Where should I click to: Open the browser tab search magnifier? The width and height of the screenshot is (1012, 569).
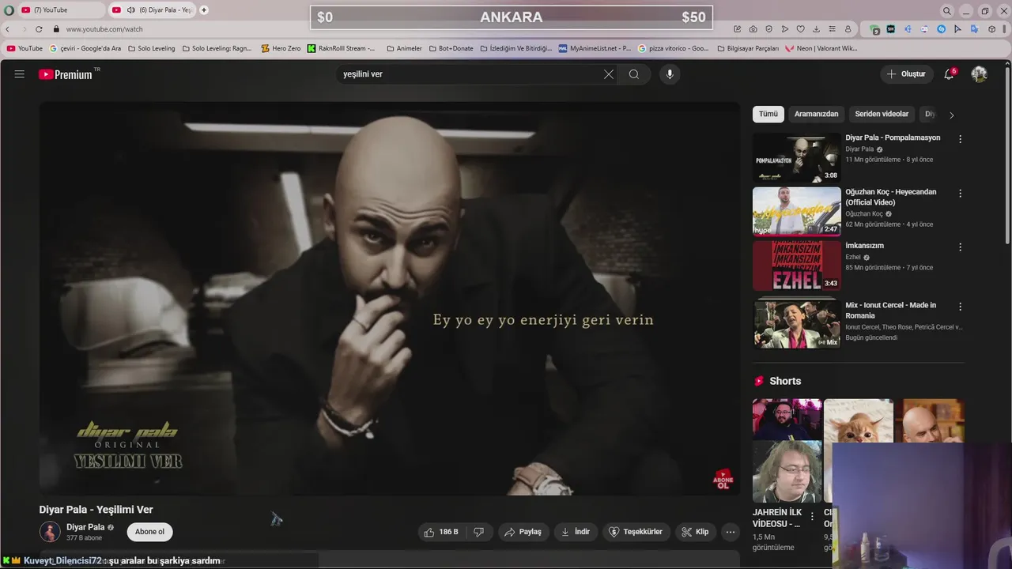coord(947,10)
